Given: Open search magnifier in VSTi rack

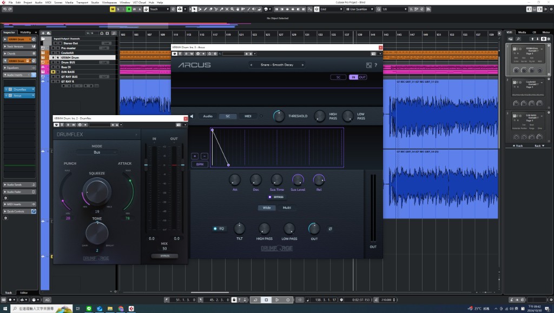Looking at the screenshot, I should 518,39.
